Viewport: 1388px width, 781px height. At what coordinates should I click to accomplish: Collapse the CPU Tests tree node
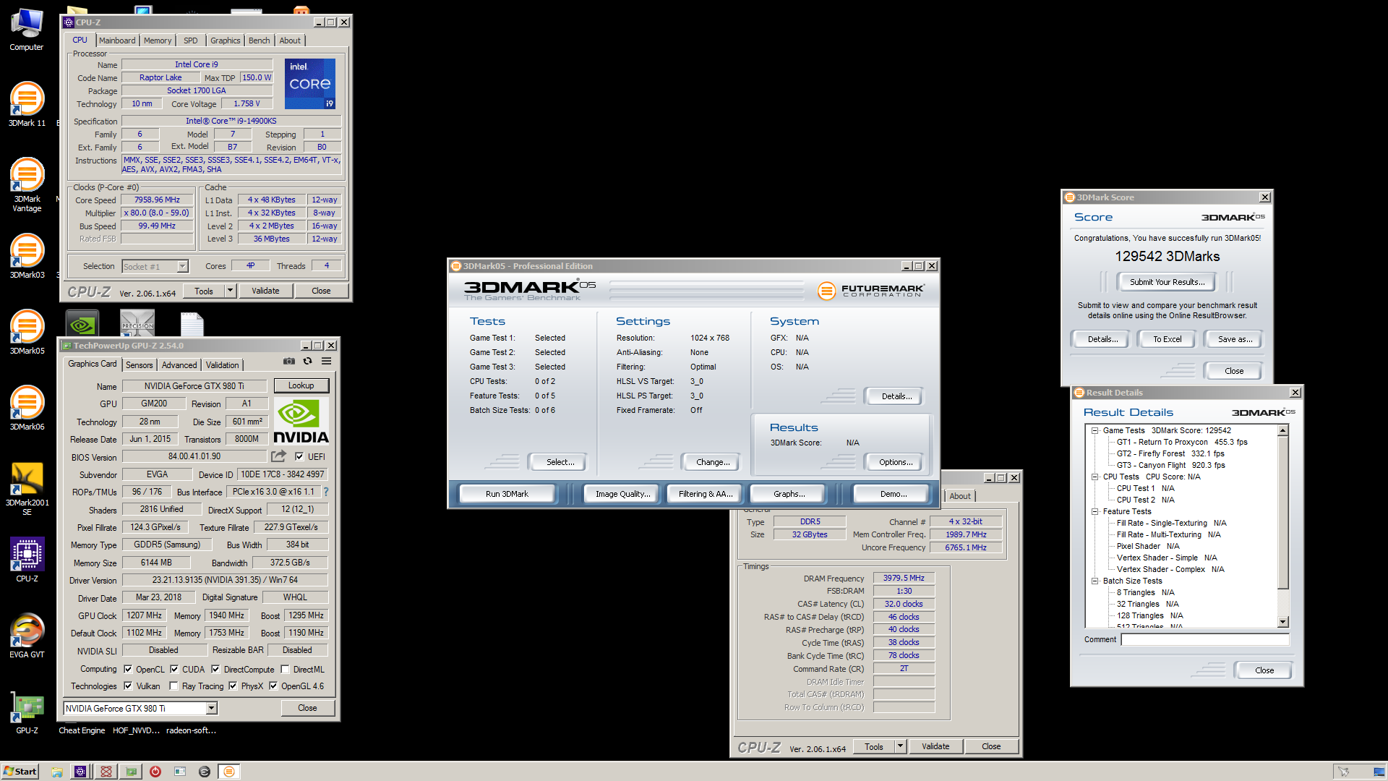coord(1094,477)
